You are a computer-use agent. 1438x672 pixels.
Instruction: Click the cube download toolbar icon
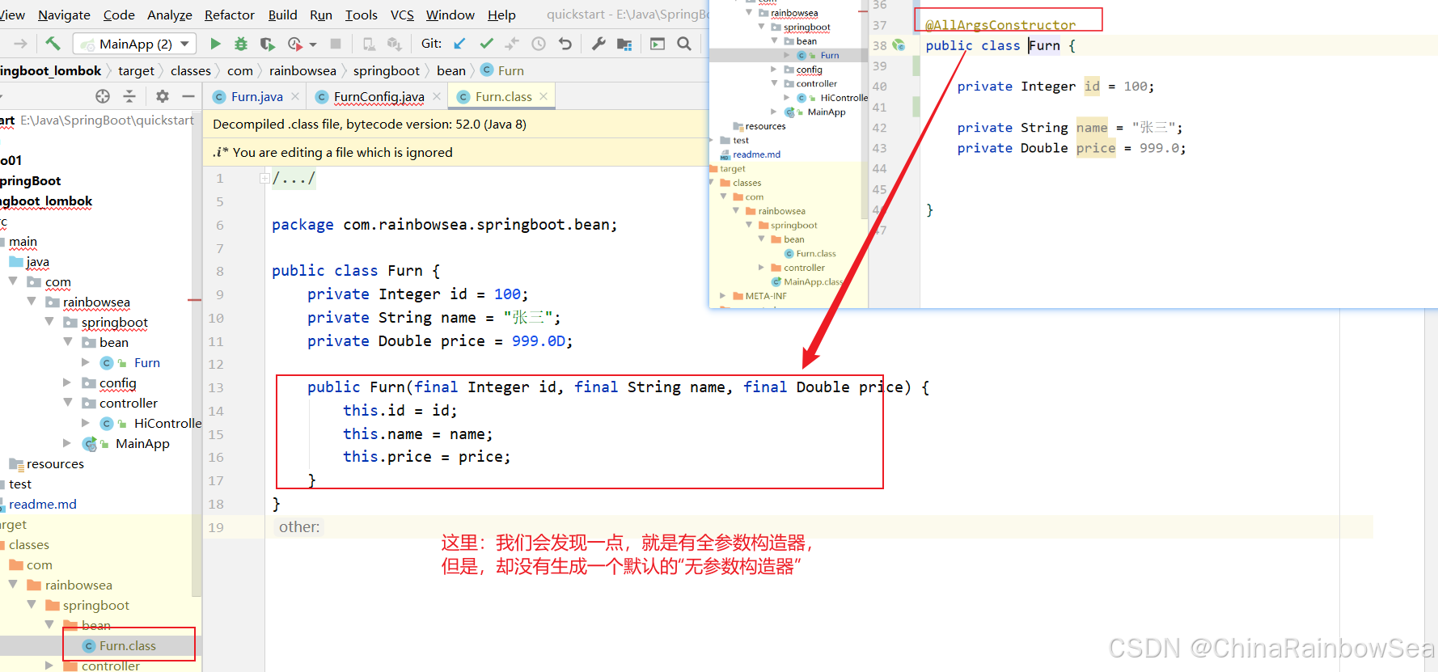395,44
